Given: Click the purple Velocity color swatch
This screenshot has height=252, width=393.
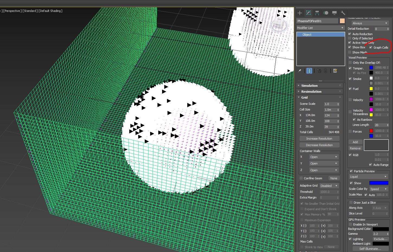Looking at the screenshot, I should tap(371, 99).
